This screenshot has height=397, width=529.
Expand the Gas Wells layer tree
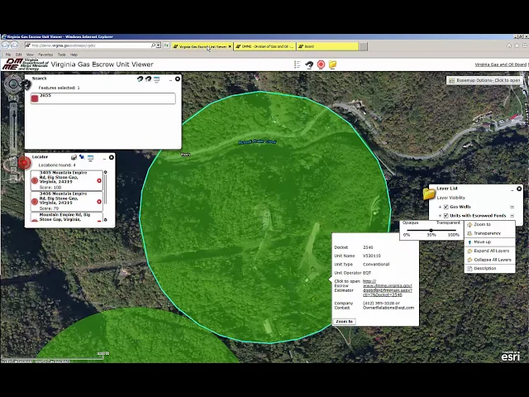(440, 207)
